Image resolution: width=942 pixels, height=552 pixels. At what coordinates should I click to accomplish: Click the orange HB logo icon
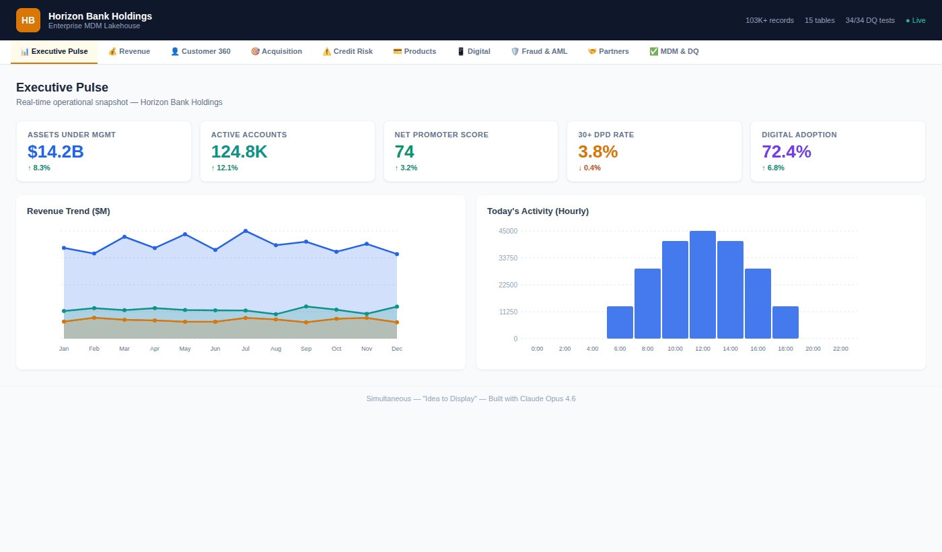pos(28,20)
